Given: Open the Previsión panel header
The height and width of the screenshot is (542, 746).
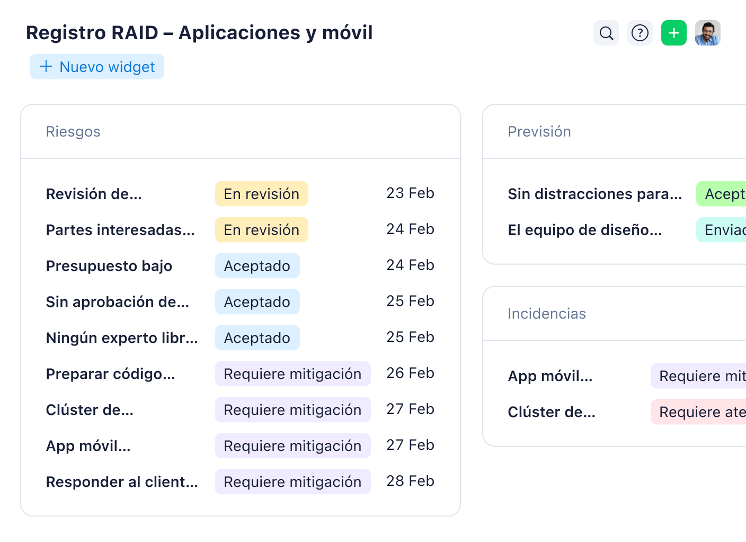Looking at the screenshot, I should (539, 131).
